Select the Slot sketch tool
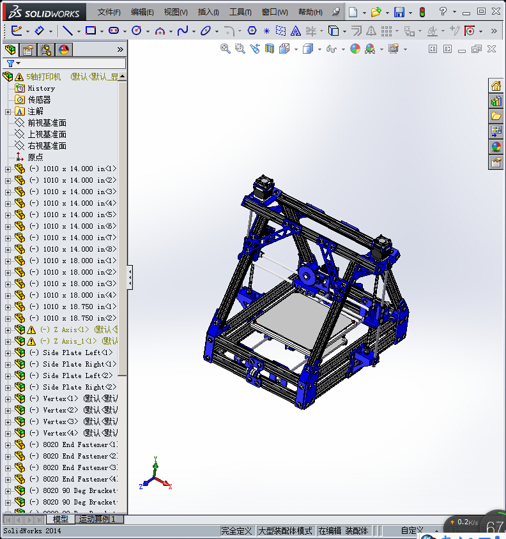The height and width of the screenshot is (539, 506). [x=114, y=31]
